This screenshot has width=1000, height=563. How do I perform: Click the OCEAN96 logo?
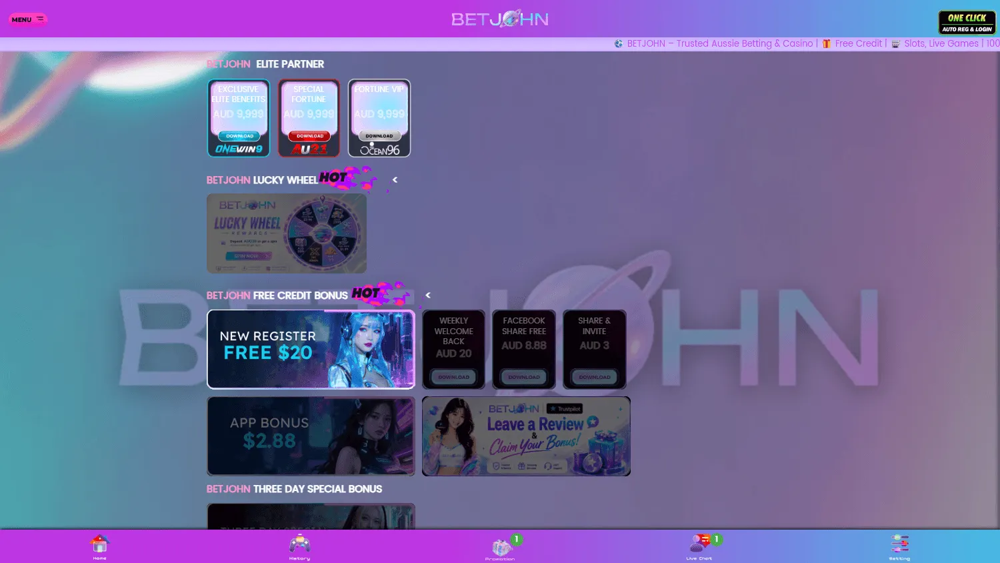tap(380, 150)
